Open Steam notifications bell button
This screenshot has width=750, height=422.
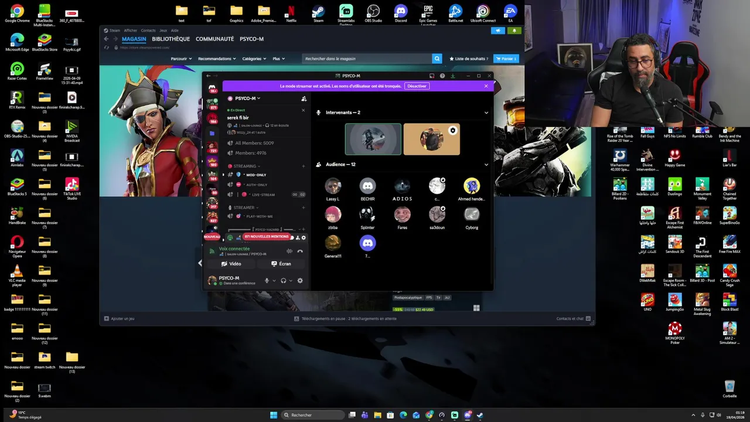pos(514,30)
